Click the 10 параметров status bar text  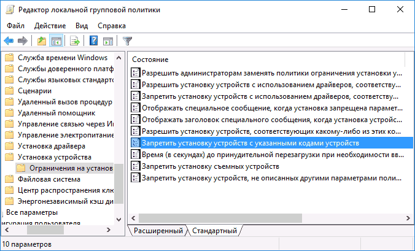(x=27, y=244)
